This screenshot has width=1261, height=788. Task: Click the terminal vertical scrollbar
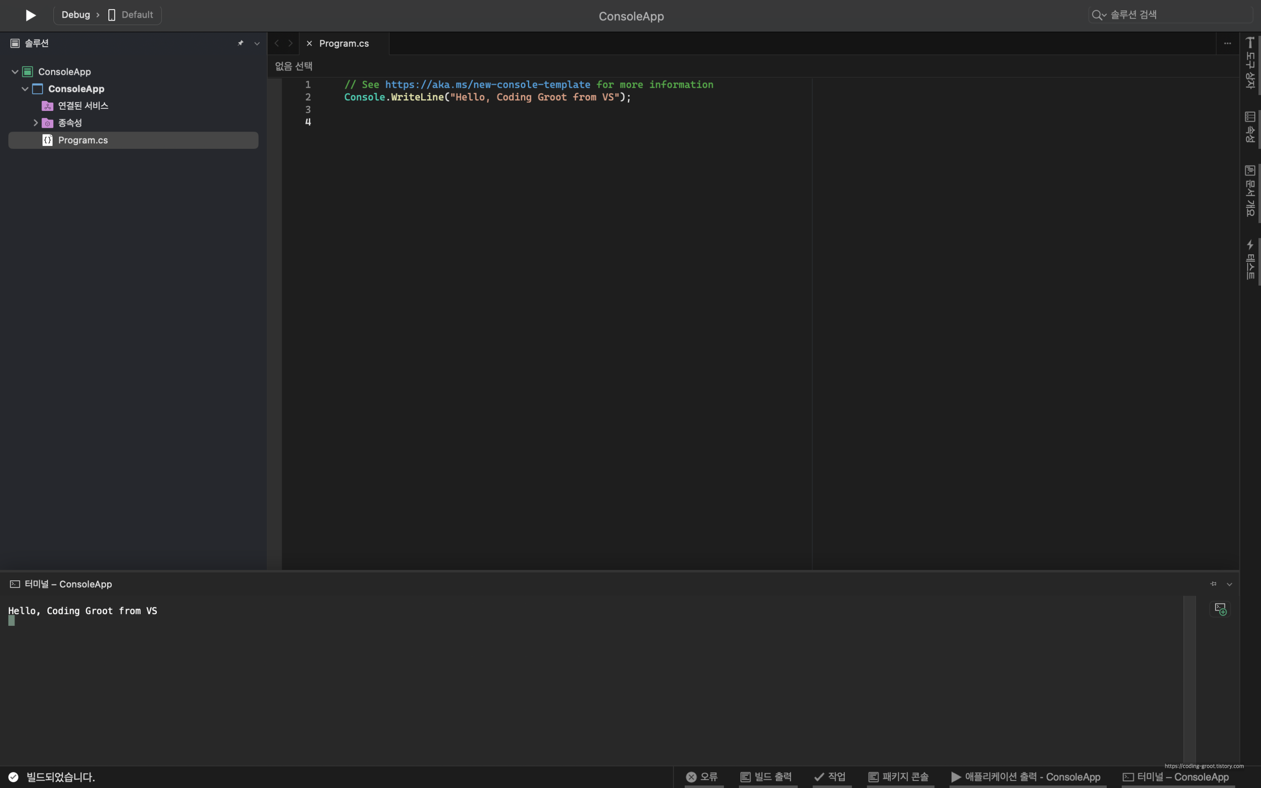coord(1189,677)
